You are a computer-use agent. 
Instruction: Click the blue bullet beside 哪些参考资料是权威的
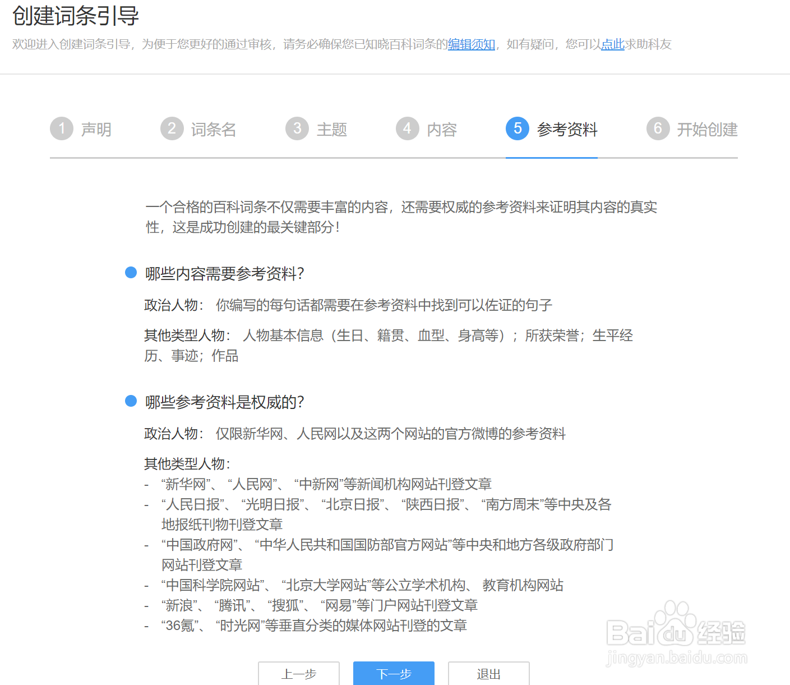click(x=131, y=401)
